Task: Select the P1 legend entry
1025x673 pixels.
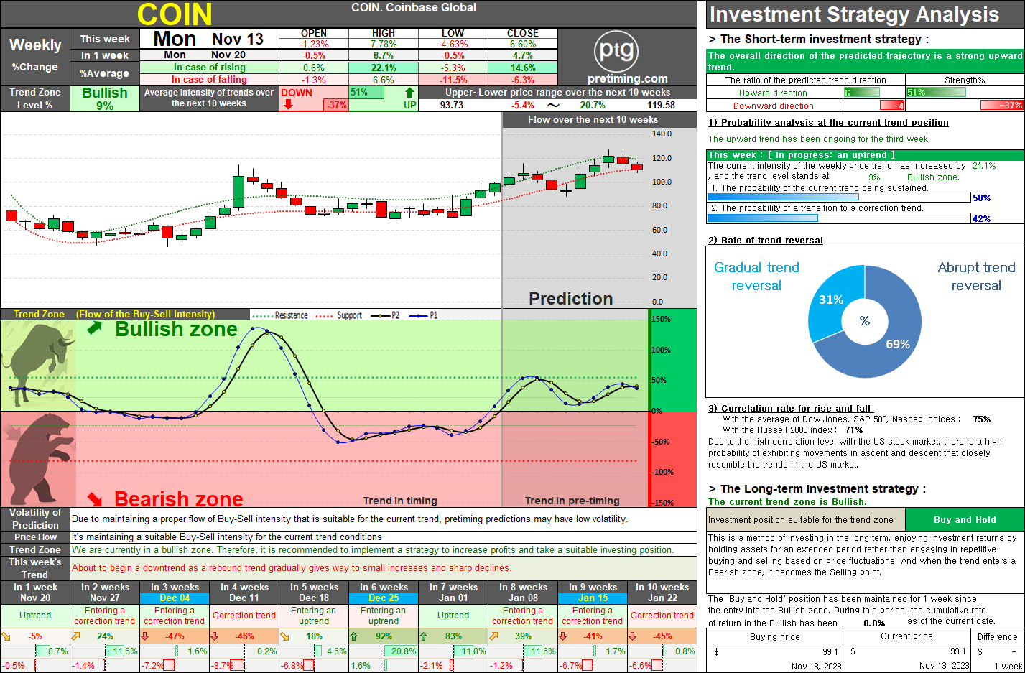Action: [423, 315]
